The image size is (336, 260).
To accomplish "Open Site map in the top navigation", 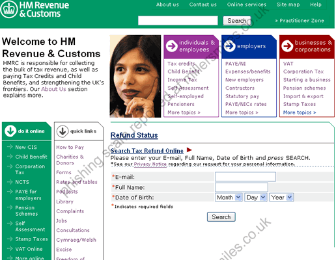I will tap(288, 5).
